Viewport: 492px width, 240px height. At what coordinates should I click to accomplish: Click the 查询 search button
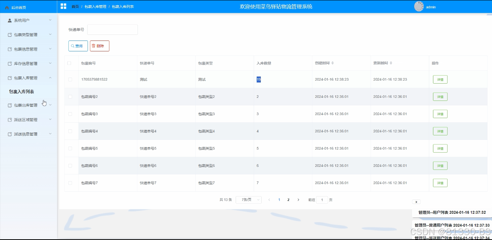(78, 46)
